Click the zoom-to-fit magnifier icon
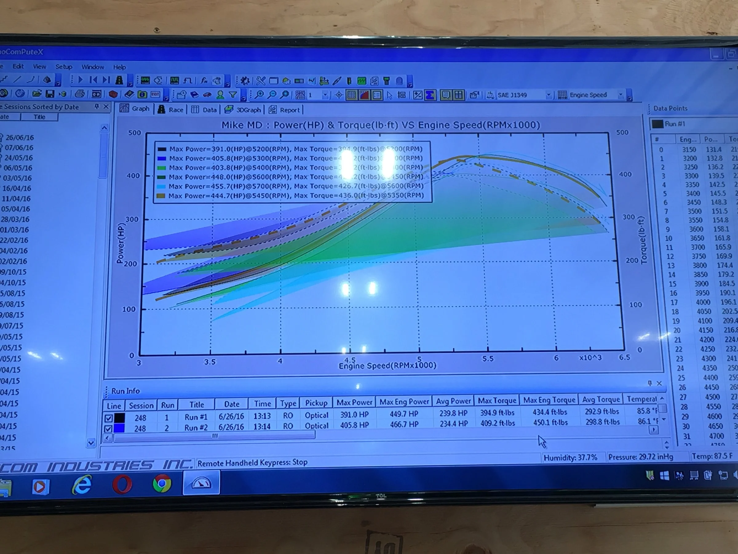This screenshot has width=738, height=554. (x=284, y=95)
